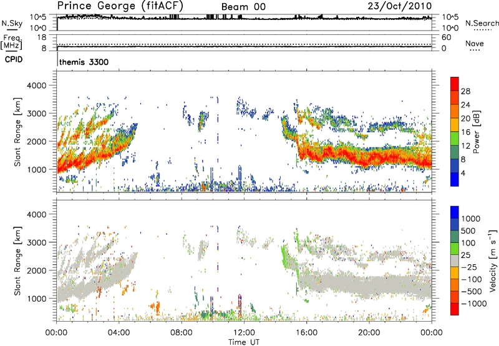The width and height of the screenshot is (499, 346).
Task: Click the 'Nave' legend label
Action: click(x=475, y=43)
